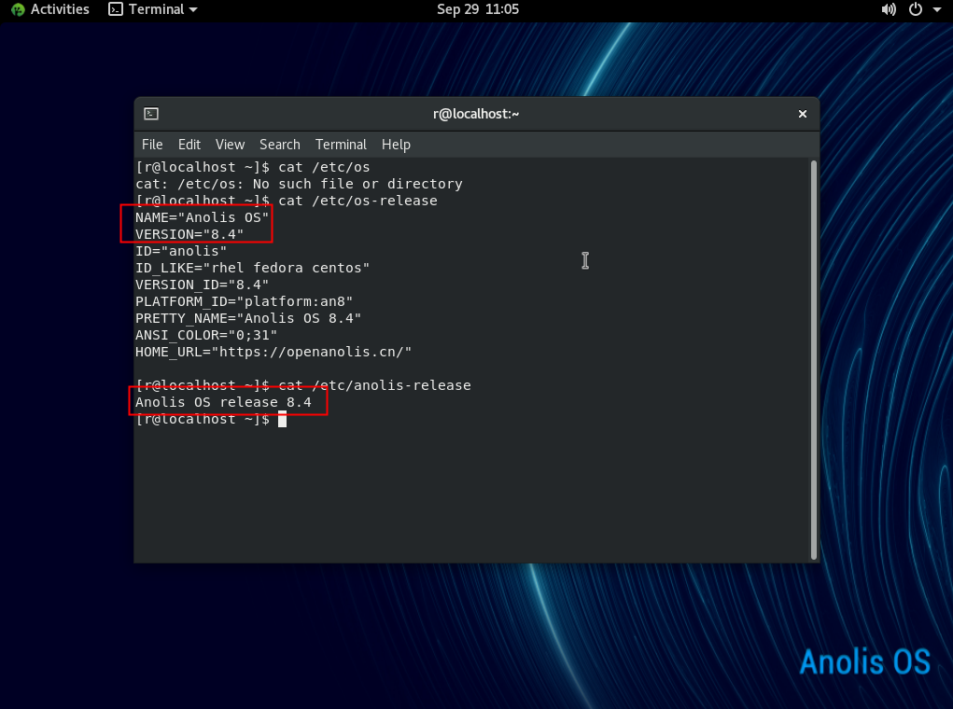
Task: Click the terminal window icon in title bar
Action: 151,114
